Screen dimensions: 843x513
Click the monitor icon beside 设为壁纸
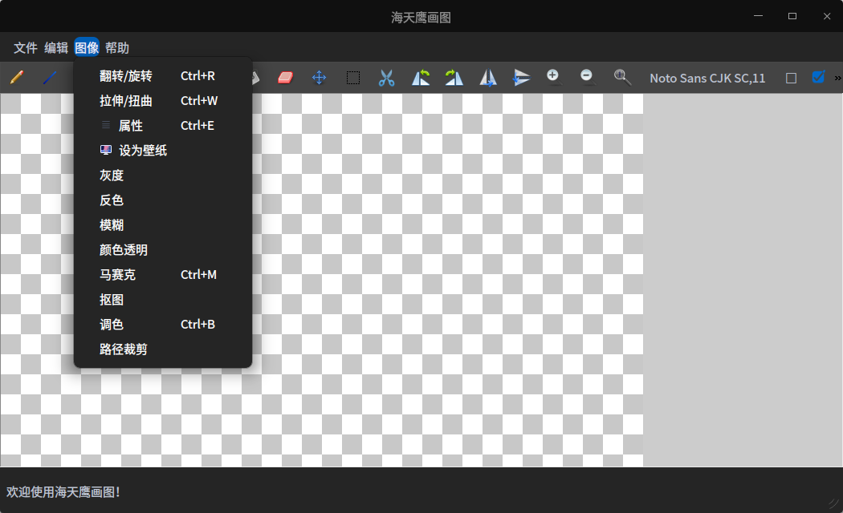[x=106, y=150]
